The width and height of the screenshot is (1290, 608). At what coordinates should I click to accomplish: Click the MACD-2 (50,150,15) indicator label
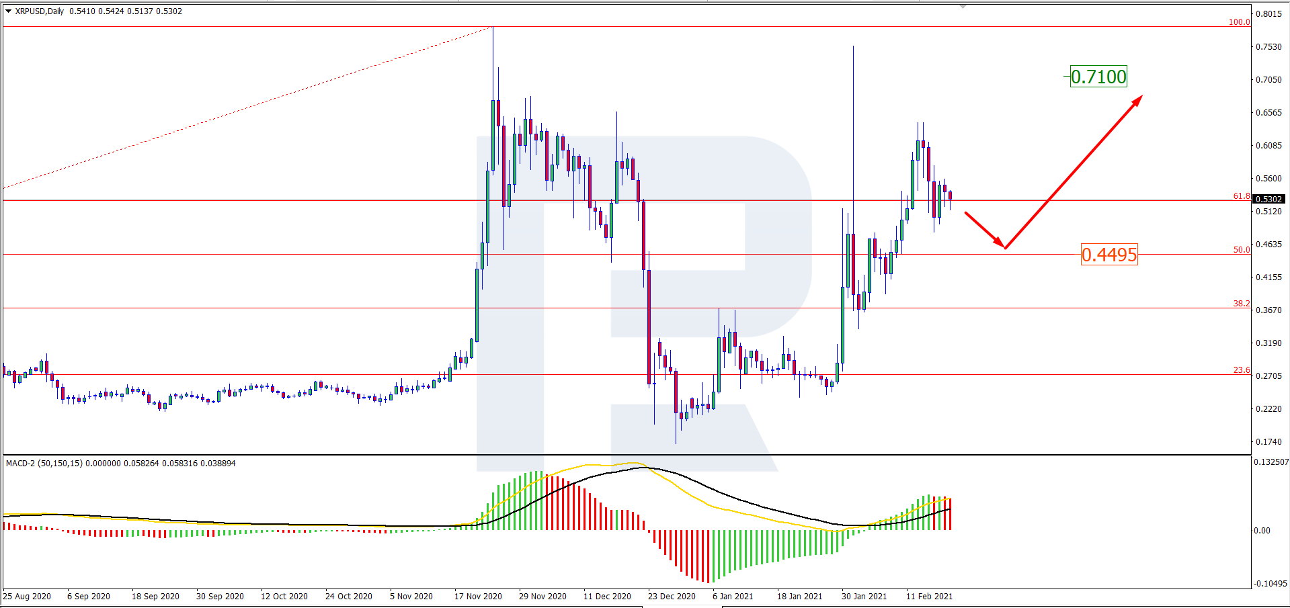[x=44, y=464]
